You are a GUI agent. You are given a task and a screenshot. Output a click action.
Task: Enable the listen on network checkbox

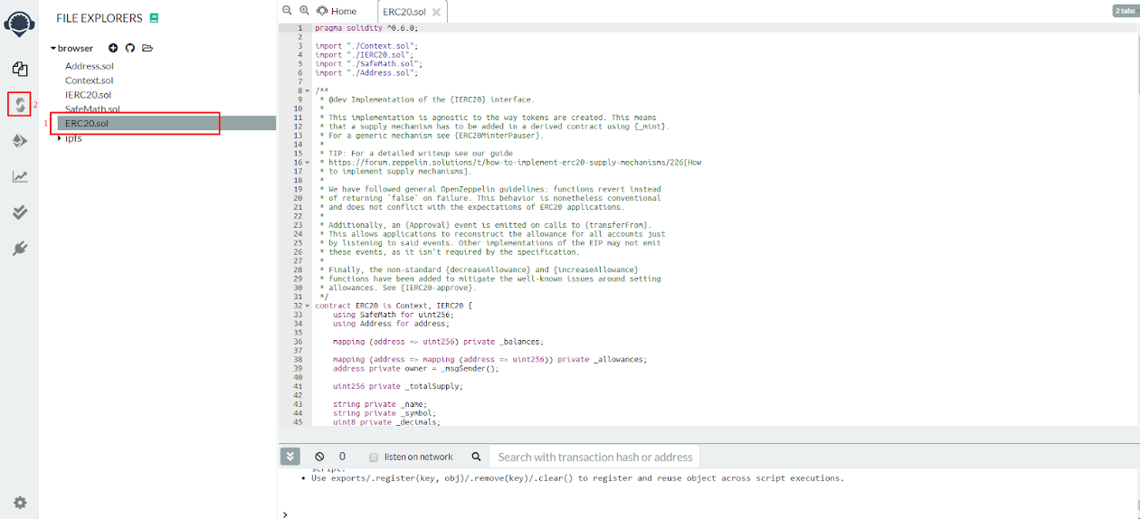coord(373,458)
